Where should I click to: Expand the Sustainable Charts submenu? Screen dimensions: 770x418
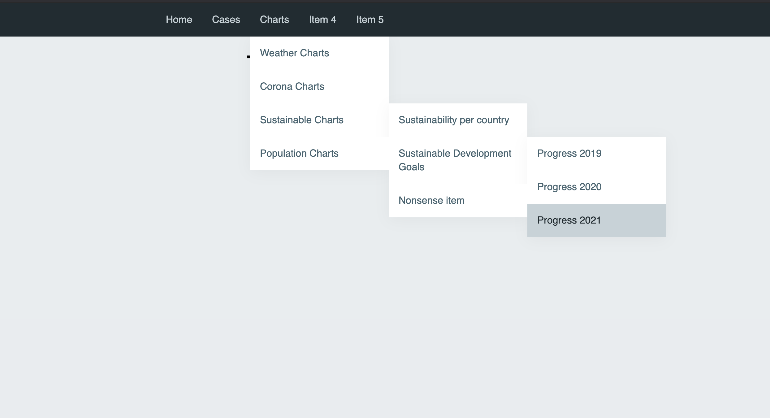point(302,120)
